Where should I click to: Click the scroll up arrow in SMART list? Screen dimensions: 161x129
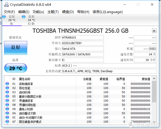tap(154, 78)
